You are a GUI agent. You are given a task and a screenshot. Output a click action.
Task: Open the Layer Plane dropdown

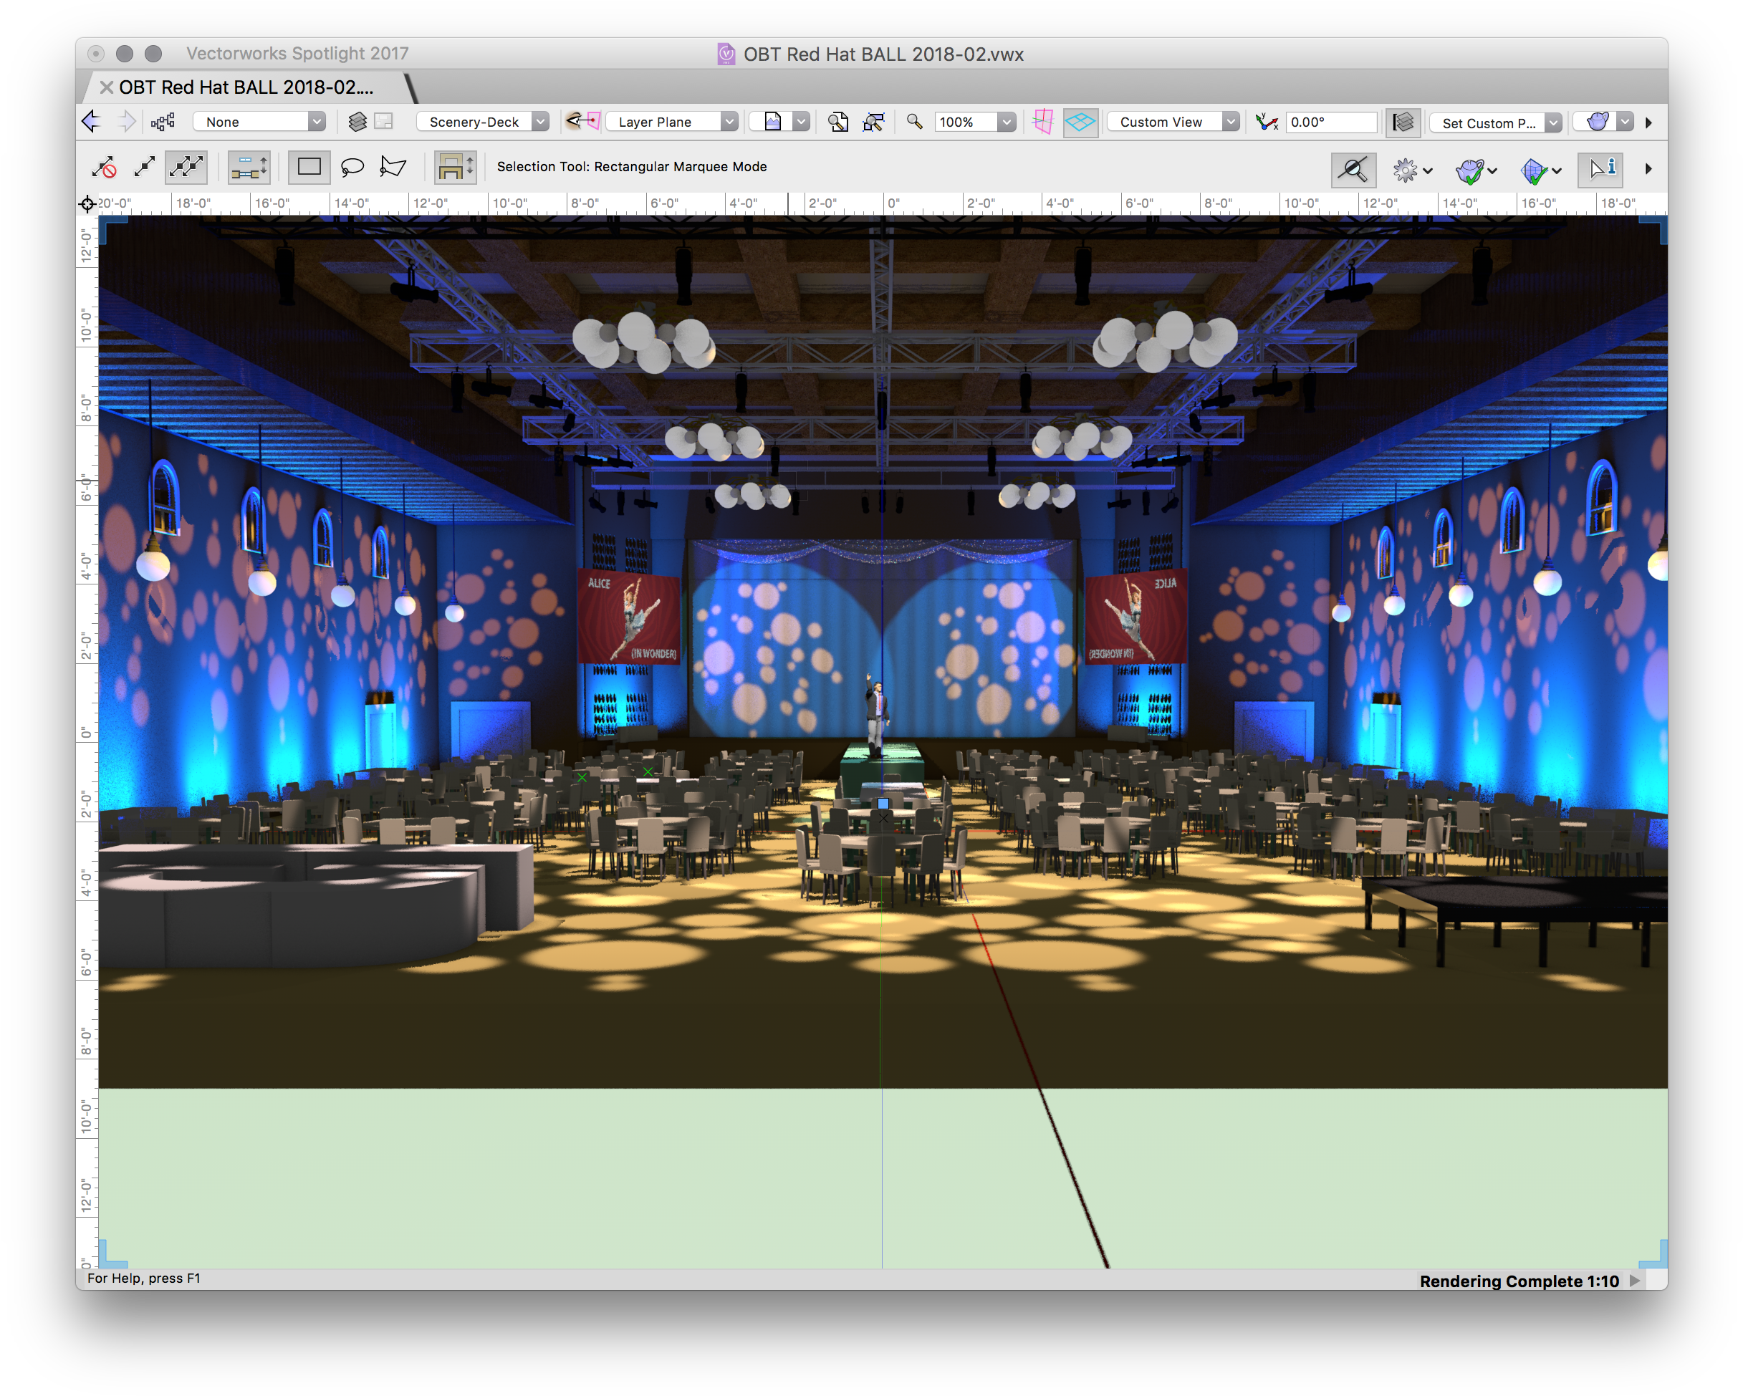(671, 122)
